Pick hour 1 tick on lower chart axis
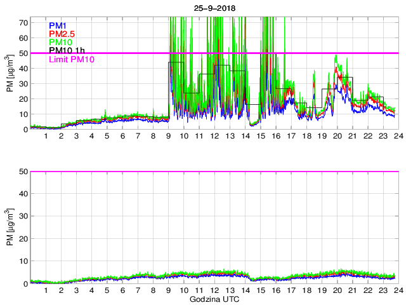The image size is (406, 305). (x=46, y=290)
